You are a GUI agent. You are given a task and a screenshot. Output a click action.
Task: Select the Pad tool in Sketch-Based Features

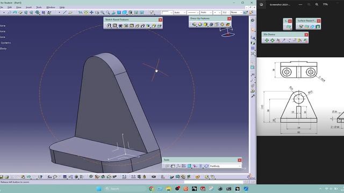(109, 26)
